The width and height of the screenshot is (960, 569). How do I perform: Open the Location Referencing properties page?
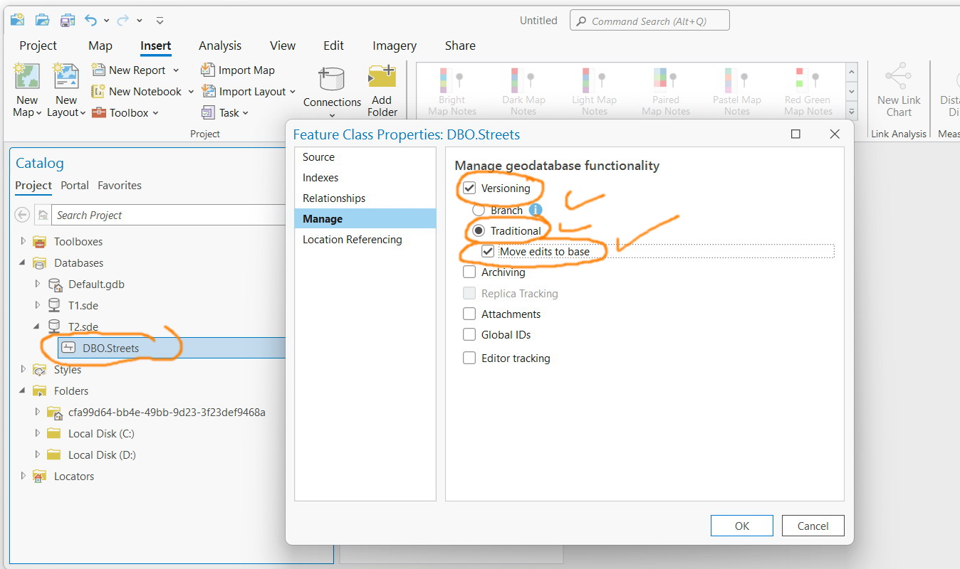point(365,240)
